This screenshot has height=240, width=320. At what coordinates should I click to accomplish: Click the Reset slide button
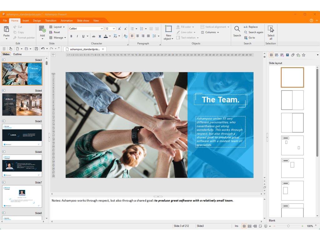point(57,32)
